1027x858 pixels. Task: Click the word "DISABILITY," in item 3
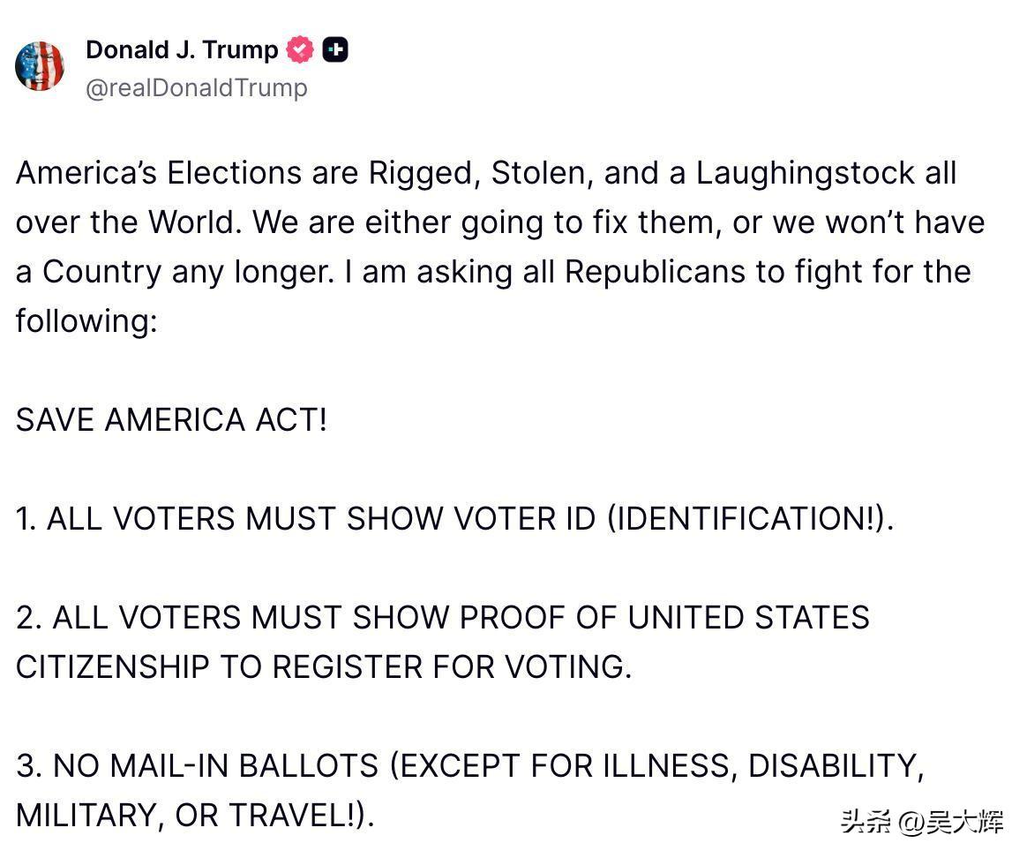(x=836, y=765)
